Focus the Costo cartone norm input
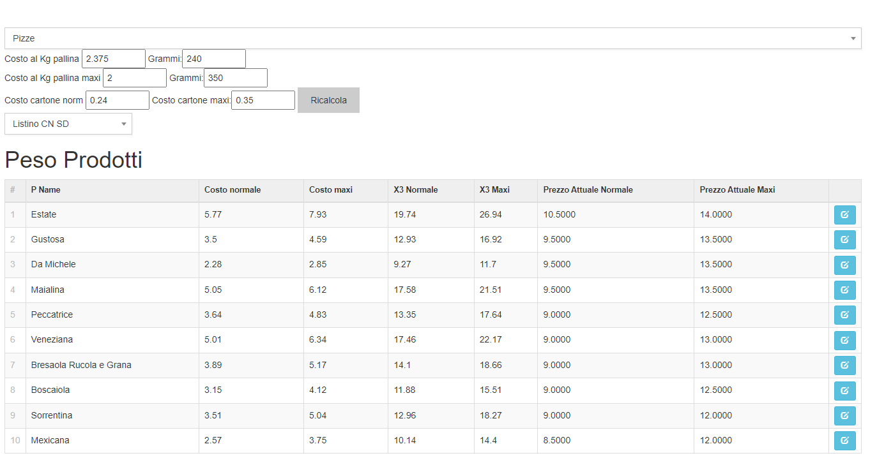Image resolution: width=877 pixels, height=465 pixels. [x=117, y=100]
